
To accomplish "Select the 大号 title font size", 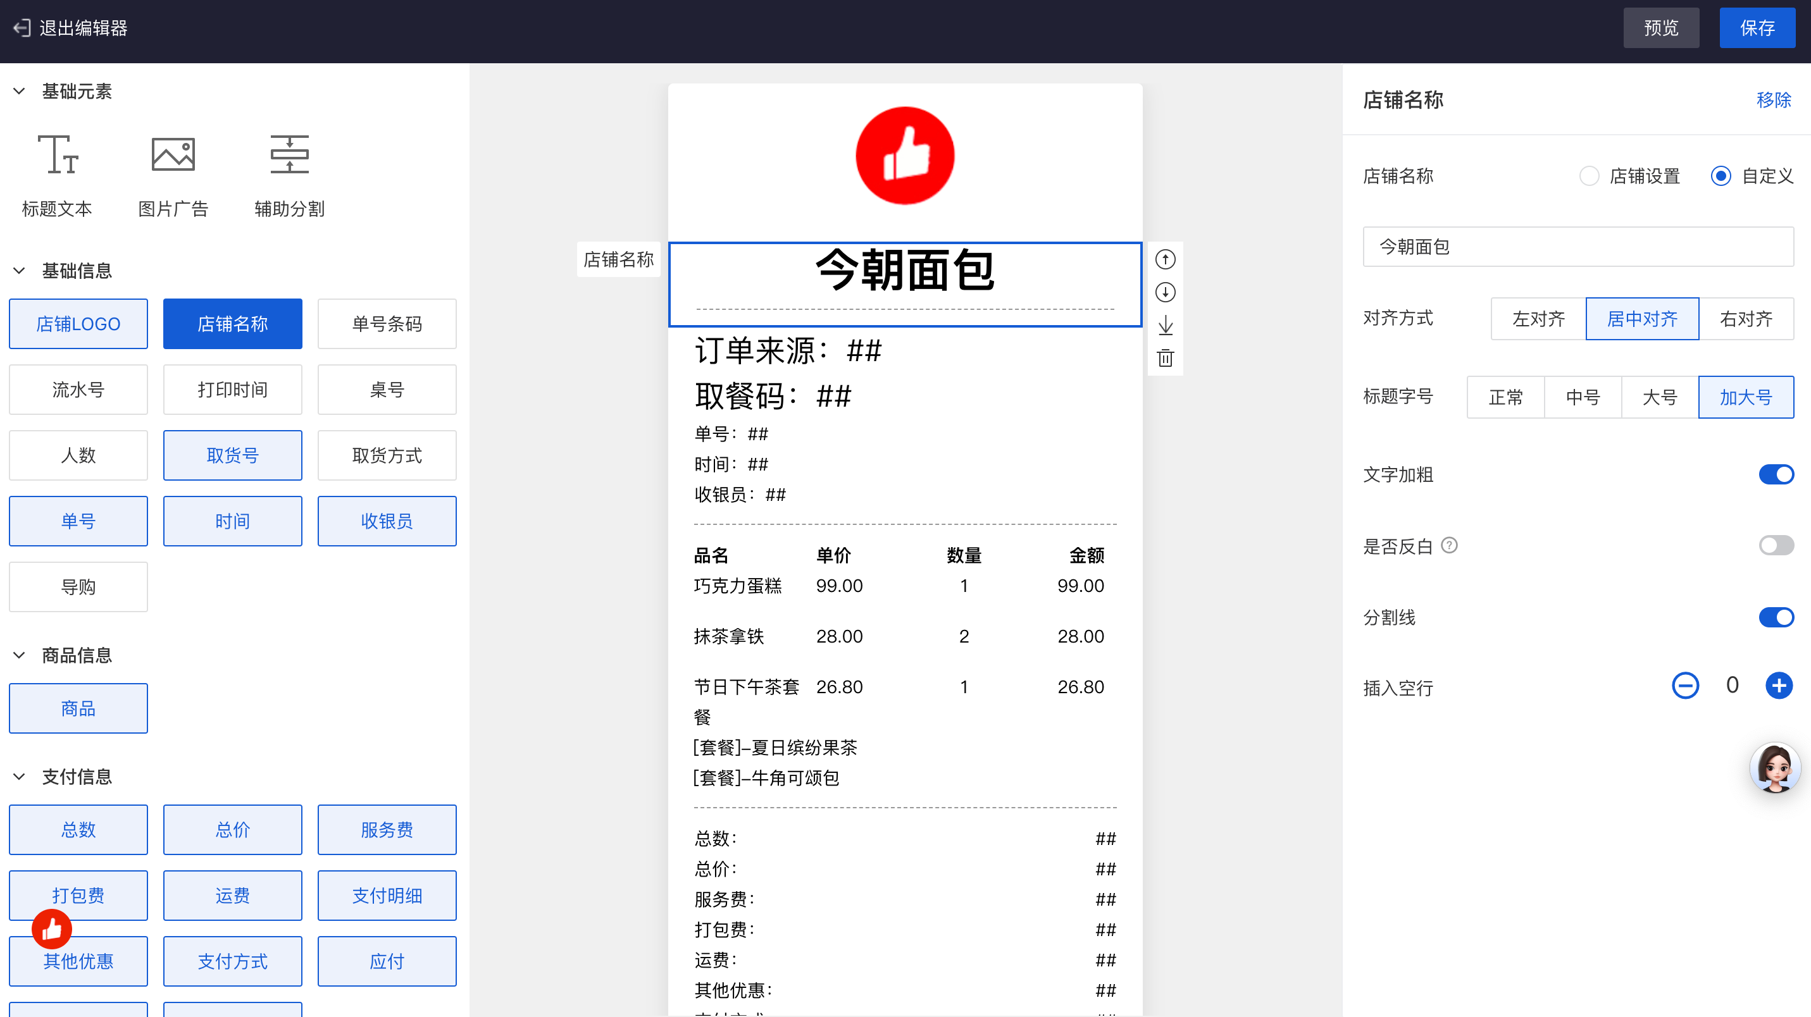I will pos(1659,397).
